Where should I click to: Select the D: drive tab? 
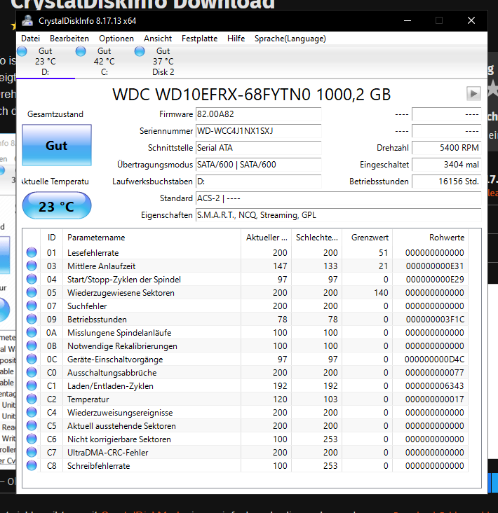click(x=46, y=62)
